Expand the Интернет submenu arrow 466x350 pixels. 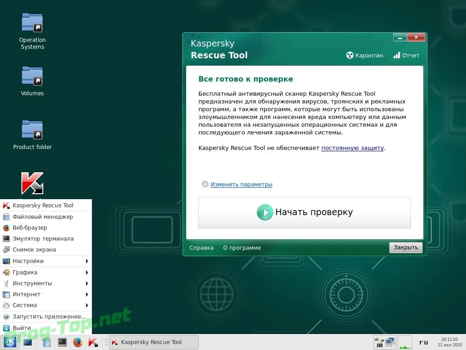[x=87, y=294]
